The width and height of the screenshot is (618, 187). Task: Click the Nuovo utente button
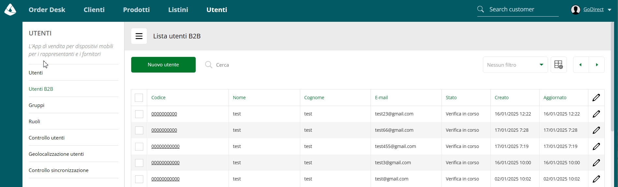point(163,65)
